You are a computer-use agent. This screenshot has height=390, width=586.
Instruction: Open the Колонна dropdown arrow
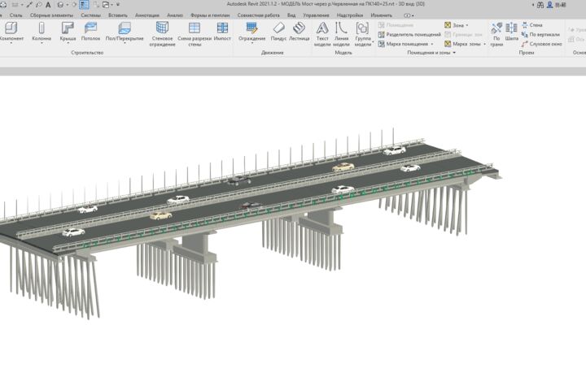click(x=42, y=44)
